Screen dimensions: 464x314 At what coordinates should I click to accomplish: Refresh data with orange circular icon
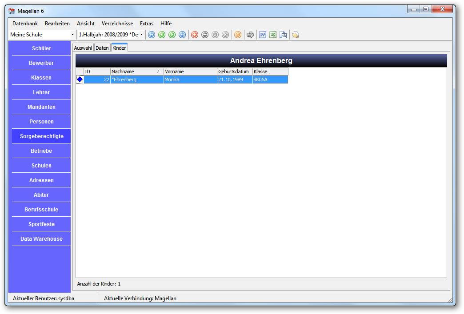[238, 35]
